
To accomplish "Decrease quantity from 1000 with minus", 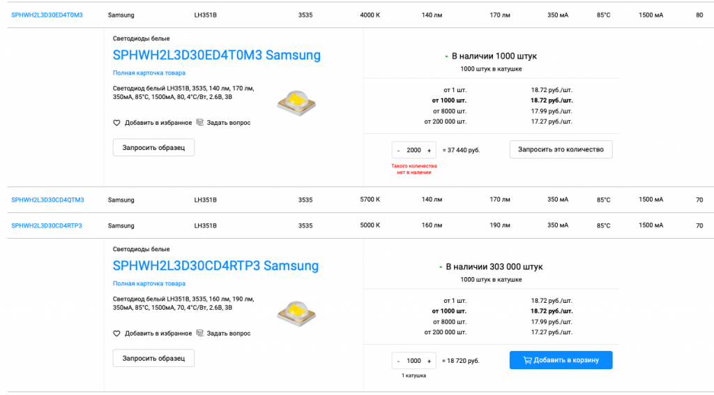I will (398, 361).
